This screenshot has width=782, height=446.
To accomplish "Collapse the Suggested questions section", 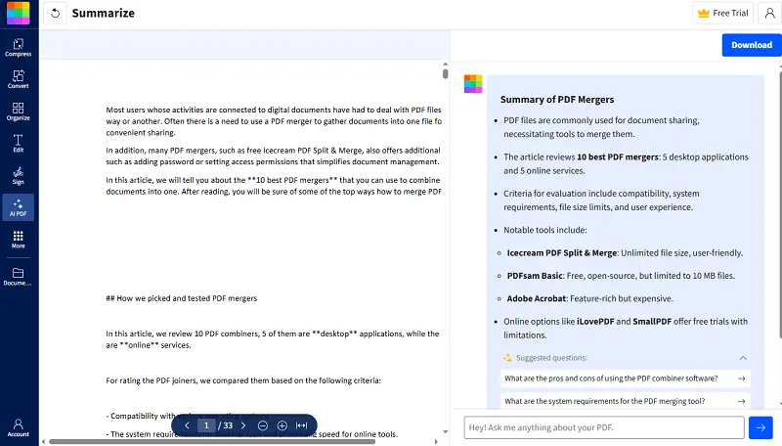I will (x=743, y=358).
